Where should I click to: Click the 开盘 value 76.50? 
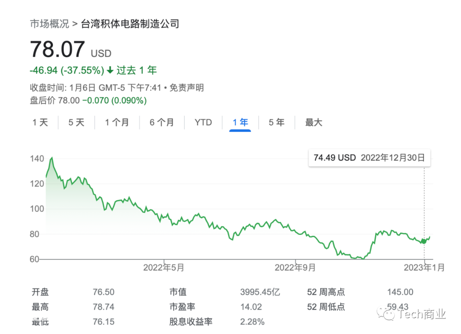click(103, 292)
